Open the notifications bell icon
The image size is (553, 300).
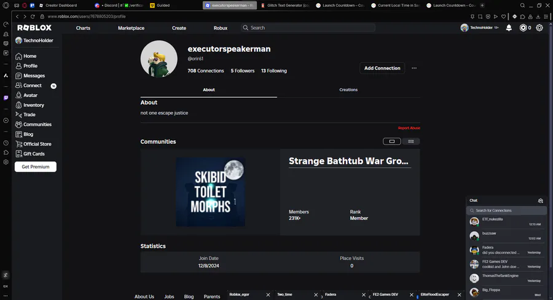(509, 28)
